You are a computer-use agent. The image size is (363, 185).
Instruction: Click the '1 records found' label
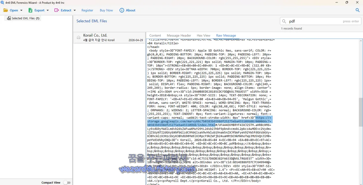click(x=291, y=28)
